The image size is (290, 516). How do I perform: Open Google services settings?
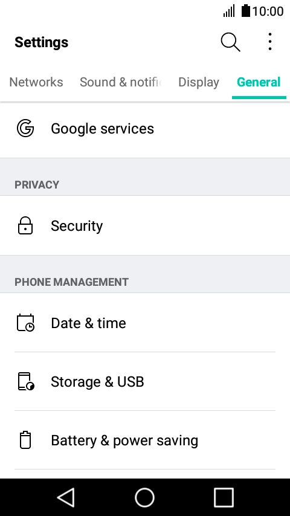[145, 129]
